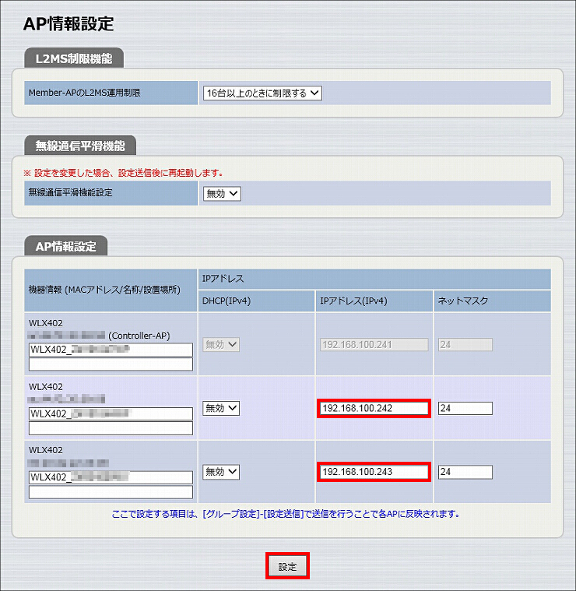The width and height of the screenshot is (576, 591).
Task: Open DHCP dropdown for the Controller-AP row
Action: tap(221, 344)
